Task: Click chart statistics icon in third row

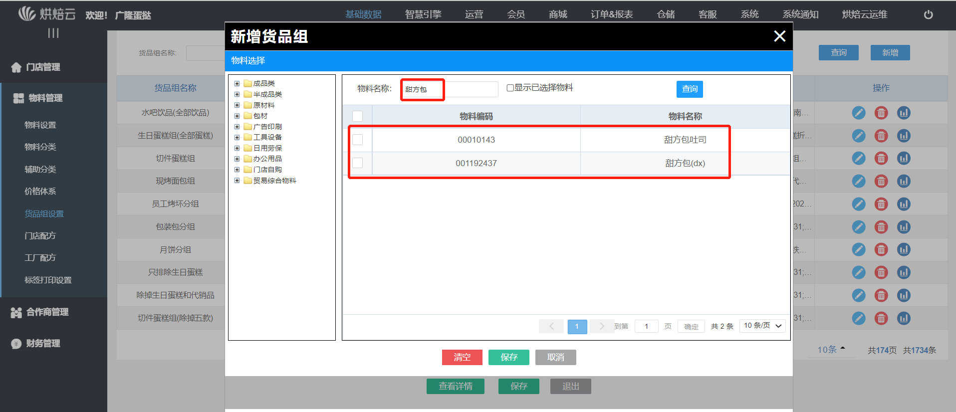Action: tap(904, 158)
